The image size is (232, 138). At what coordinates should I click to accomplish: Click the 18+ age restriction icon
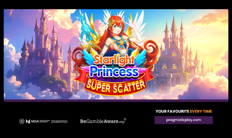pyautogui.click(x=22, y=121)
